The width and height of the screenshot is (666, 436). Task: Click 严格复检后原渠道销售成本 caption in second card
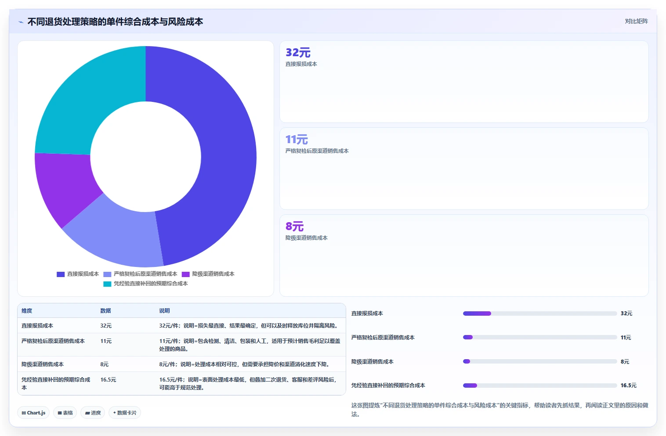317,151
